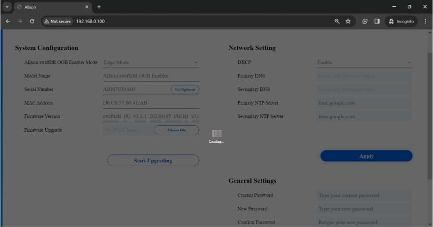Screen dimensions: 433x227
Task: Reload the page with the refresh icon
Action: [32, 21]
